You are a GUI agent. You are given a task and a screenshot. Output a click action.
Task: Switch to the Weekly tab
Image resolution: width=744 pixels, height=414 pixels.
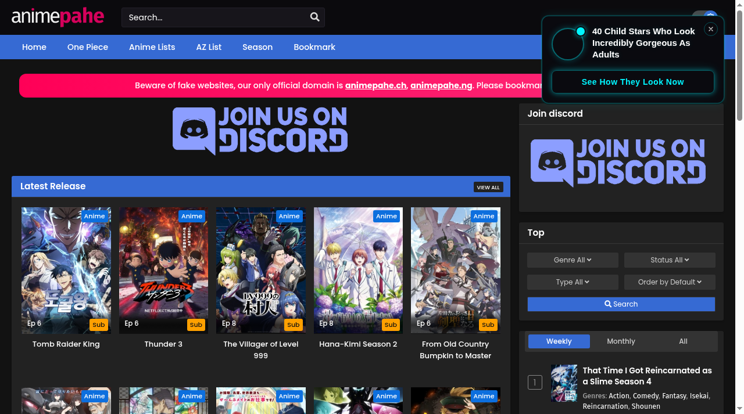tap(559, 341)
